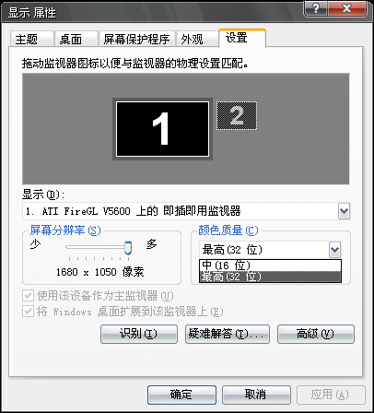
Task: Click the 识别 button
Action: click(139, 334)
